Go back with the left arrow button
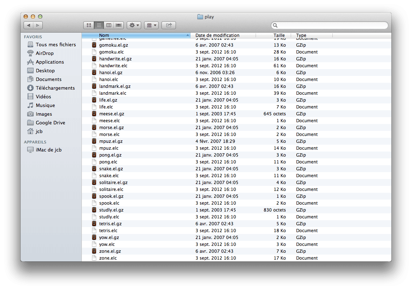The height and width of the screenshot is (290, 412). point(28,25)
